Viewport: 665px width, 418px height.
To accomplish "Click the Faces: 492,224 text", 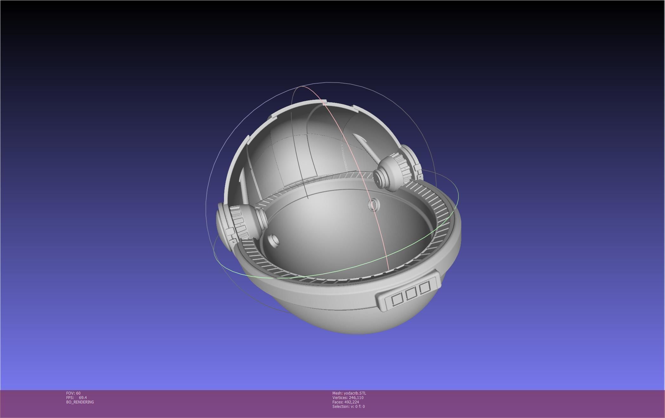I will coord(346,402).
